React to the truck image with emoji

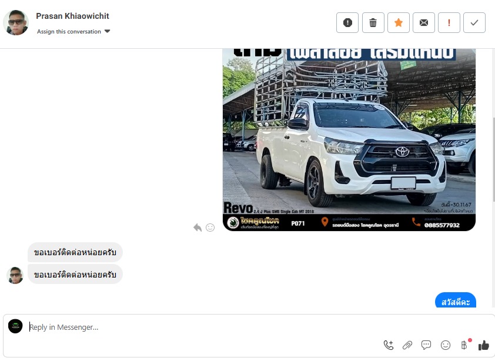point(210,228)
